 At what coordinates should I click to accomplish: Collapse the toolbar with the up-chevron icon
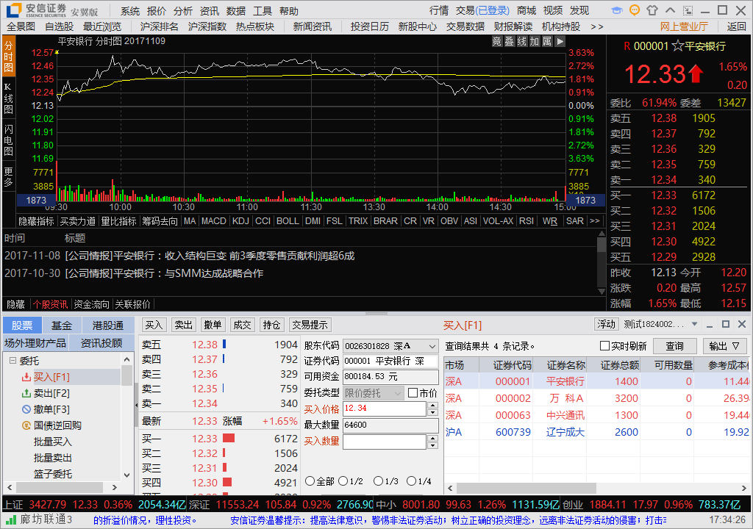(x=671, y=10)
